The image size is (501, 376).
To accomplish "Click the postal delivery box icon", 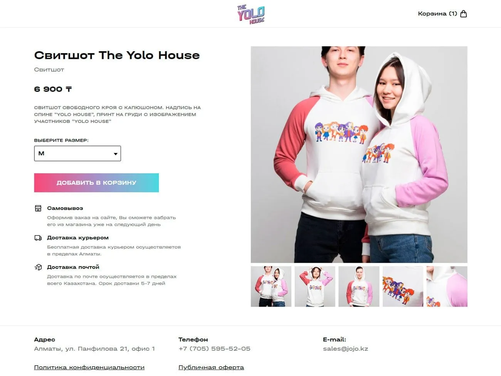I will tap(38, 267).
